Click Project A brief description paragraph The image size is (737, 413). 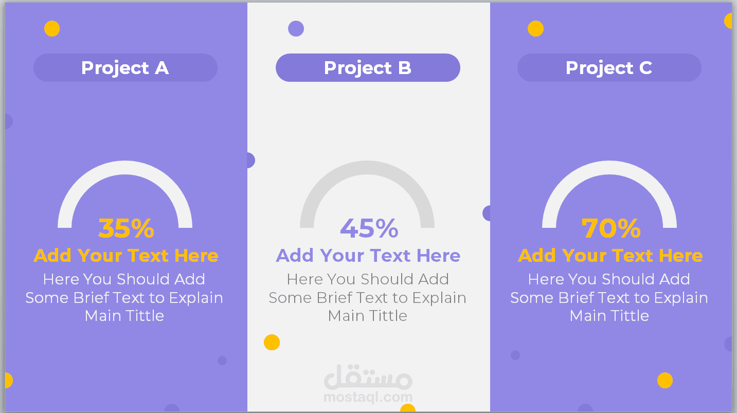(124, 298)
